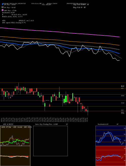Click the '+DY: 14.66' value in ADX panel

coord(17,127)
